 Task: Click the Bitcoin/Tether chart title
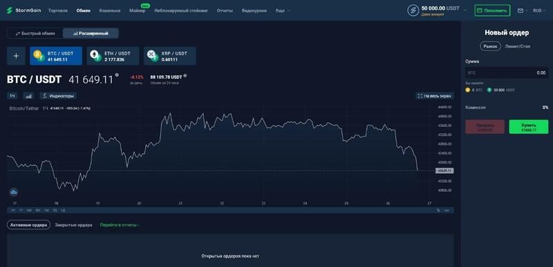pos(24,108)
